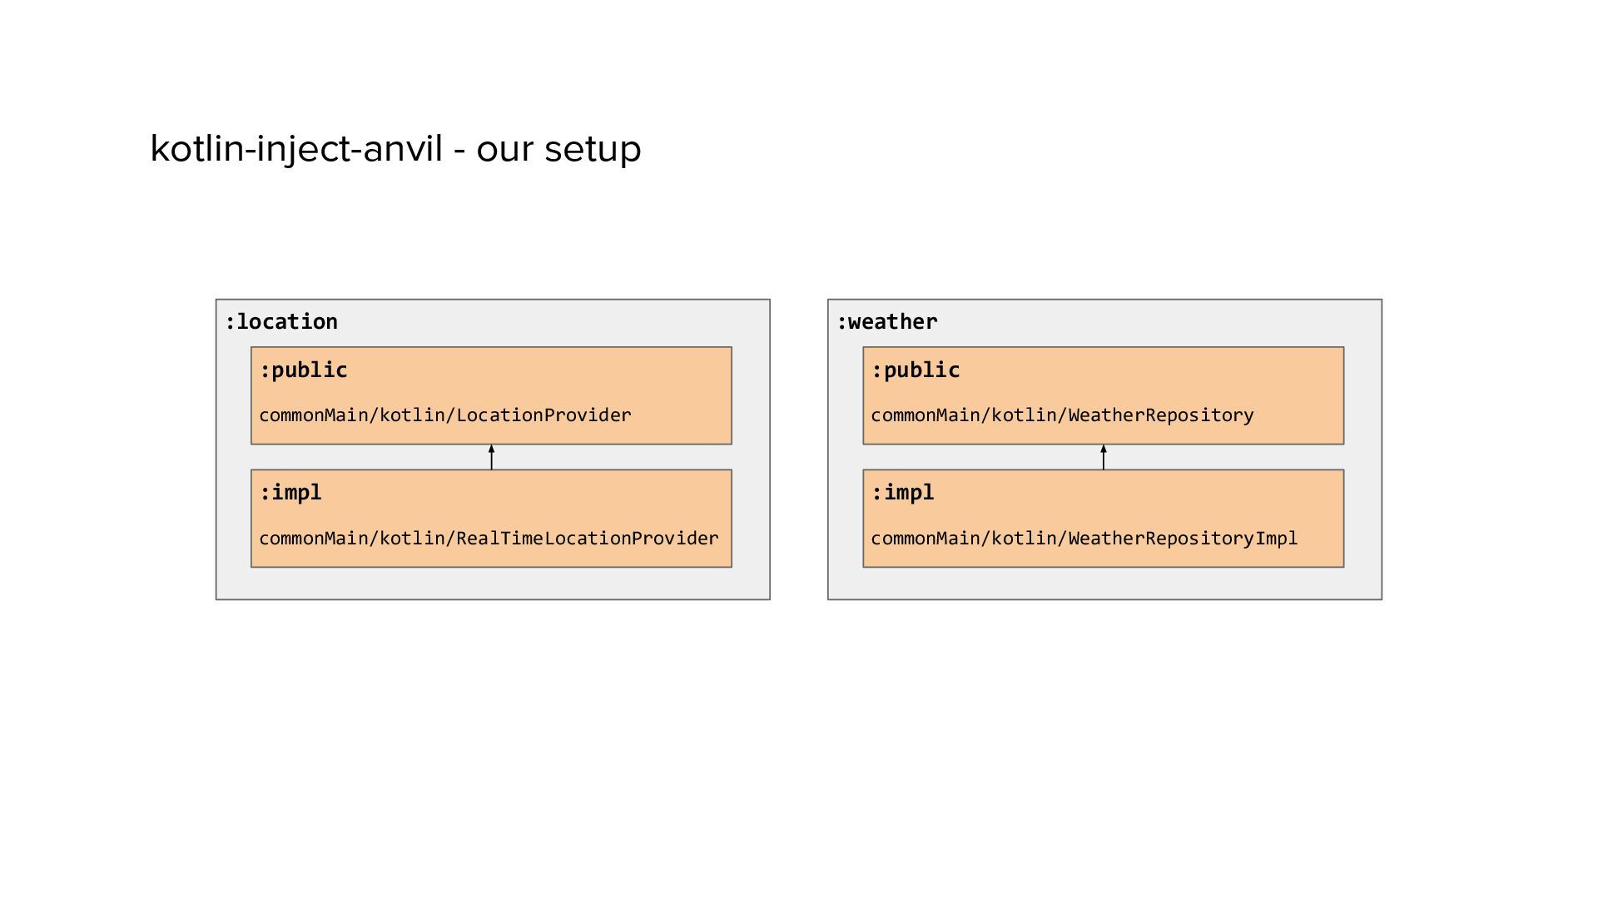The image size is (1598, 899).
Task: Click the dependency arrow in weather module
Action: [x=1104, y=458]
